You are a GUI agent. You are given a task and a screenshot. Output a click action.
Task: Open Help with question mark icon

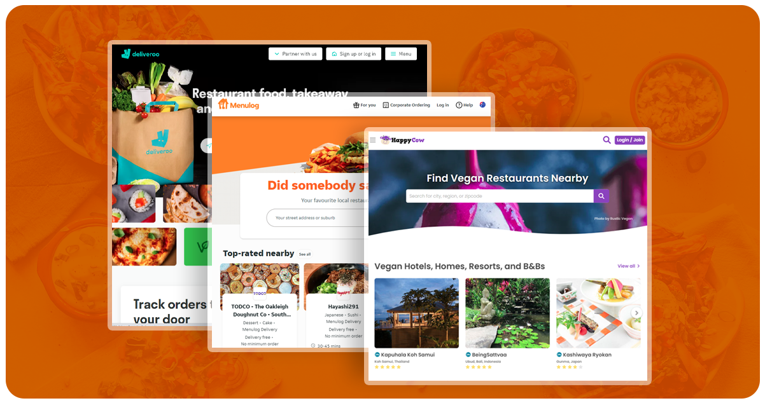pos(464,105)
